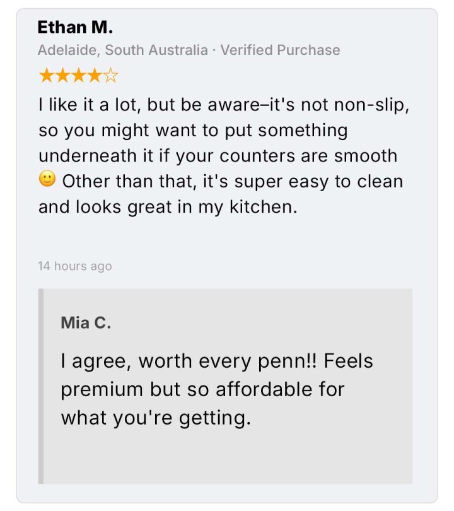This screenshot has width=454, height=511.
Task: Click the empty fifth star
Action: (x=110, y=76)
